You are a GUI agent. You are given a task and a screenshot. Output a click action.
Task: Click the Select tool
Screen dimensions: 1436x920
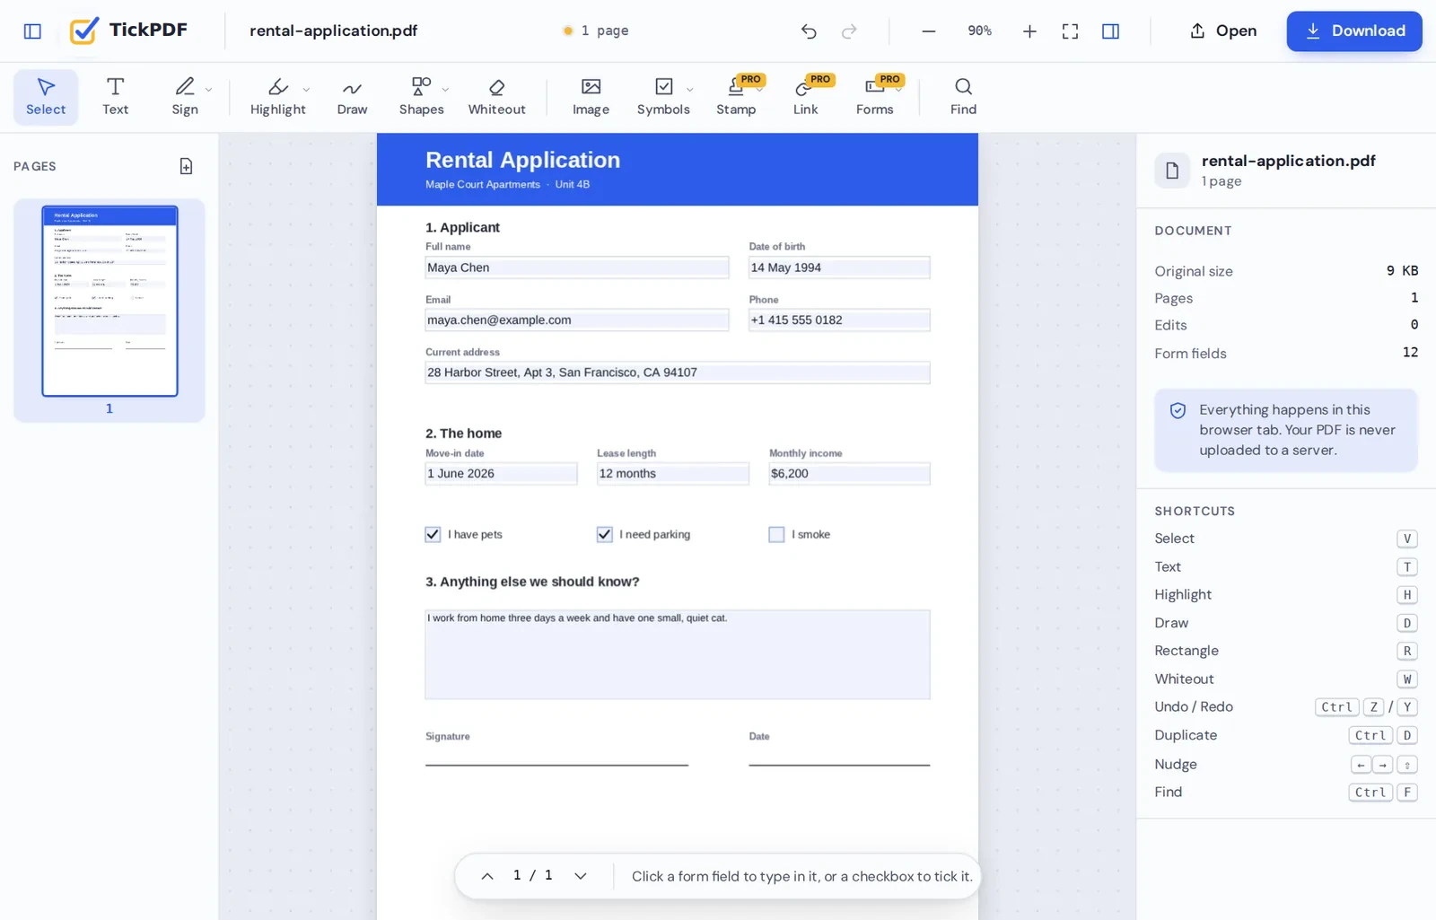46,97
